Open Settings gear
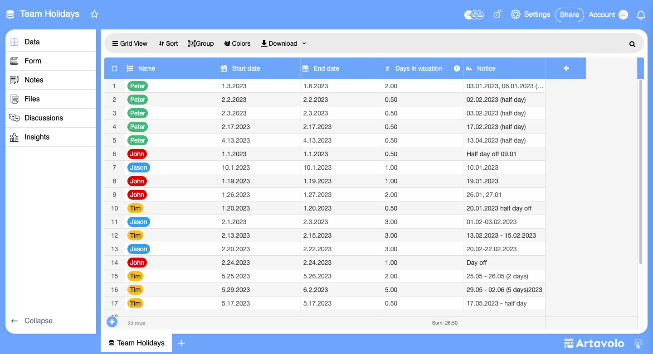653x354 pixels. click(515, 14)
